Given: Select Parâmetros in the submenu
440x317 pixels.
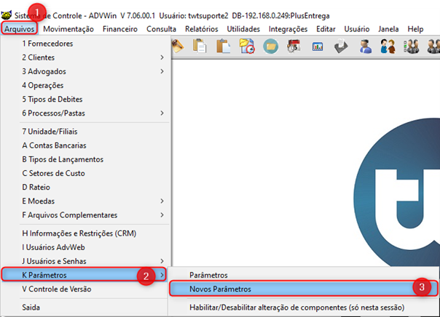Looking at the screenshot, I should (x=304, y=275).
